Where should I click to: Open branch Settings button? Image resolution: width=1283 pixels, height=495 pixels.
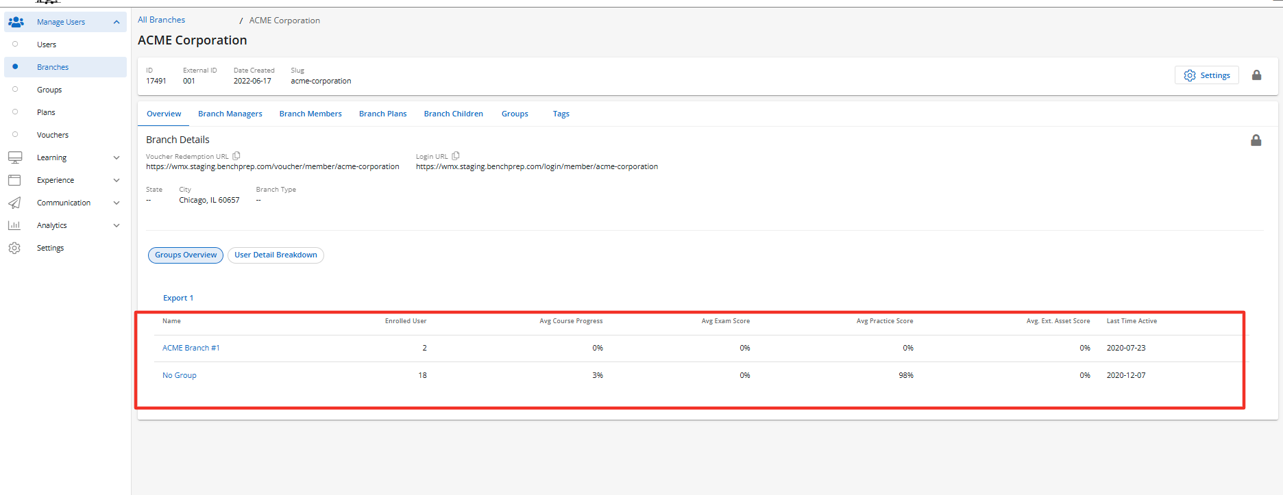coord(1207,75)
